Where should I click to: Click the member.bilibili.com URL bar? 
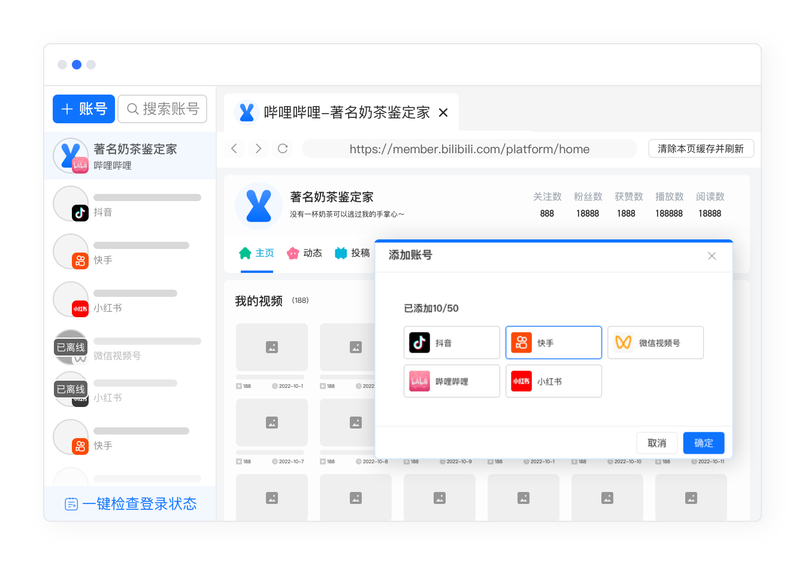click(x=470, y=148)
